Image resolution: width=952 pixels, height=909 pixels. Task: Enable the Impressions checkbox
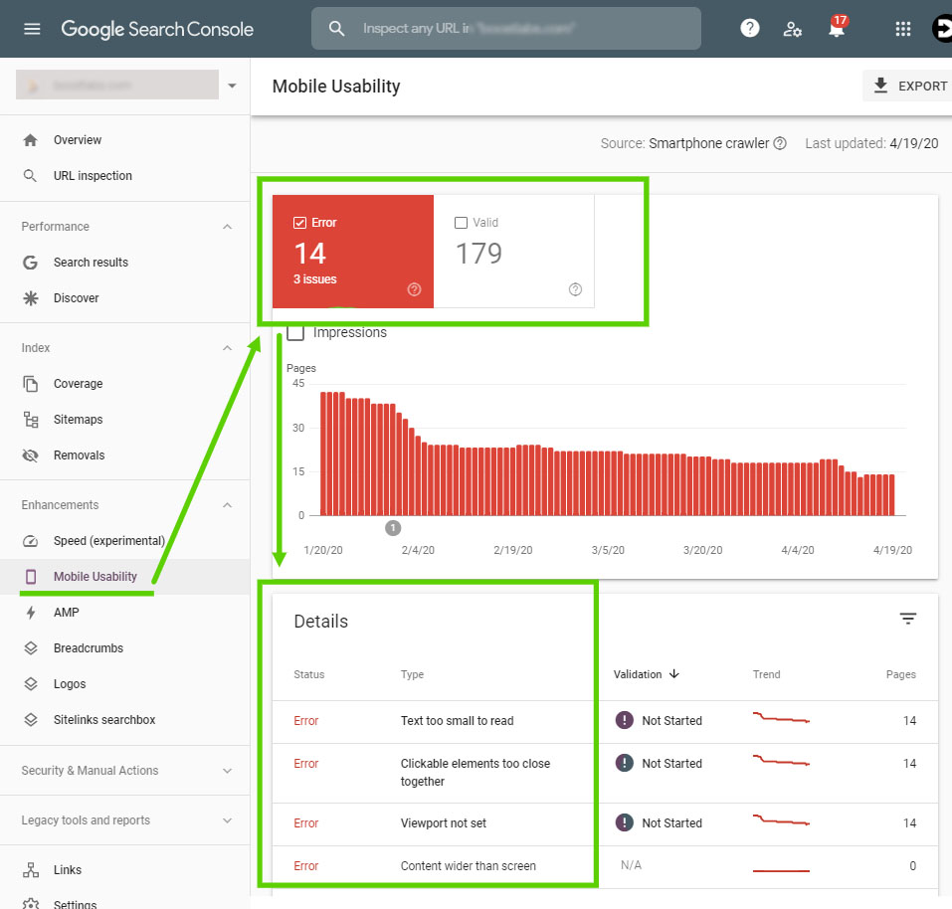[x=295, y=332]
